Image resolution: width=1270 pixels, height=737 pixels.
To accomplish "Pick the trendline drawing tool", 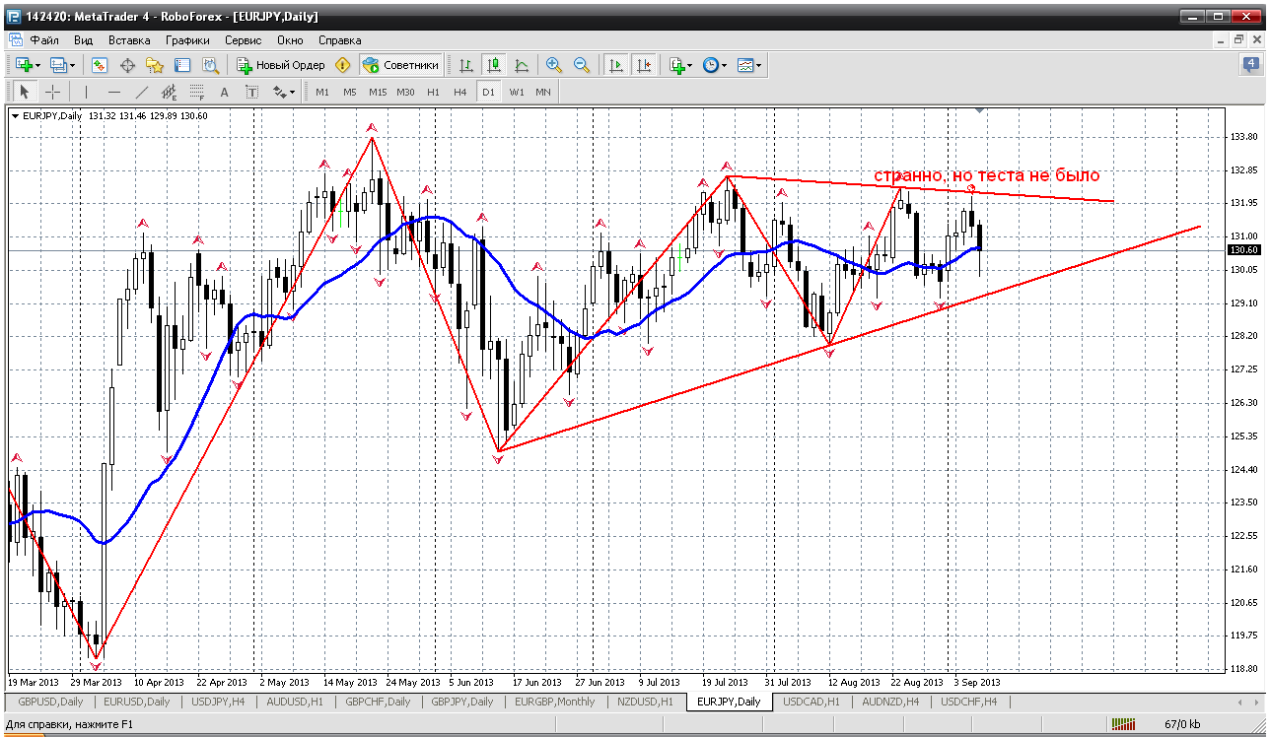I will pos(142,92).
